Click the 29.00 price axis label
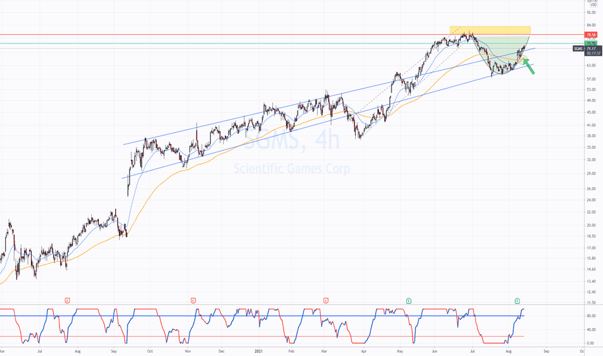This screenshot has width=603, height=356. click(x=591, y=173)
